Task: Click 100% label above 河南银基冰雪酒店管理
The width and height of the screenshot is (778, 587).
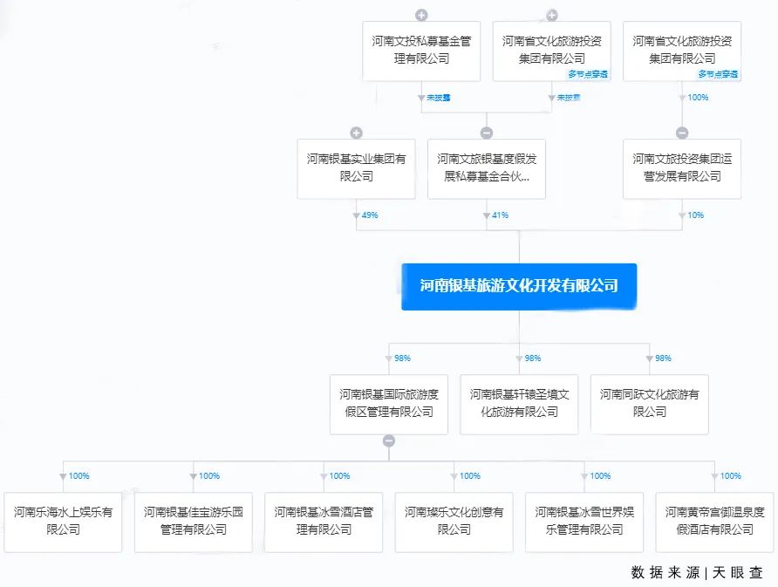Action: pos(339,476)
